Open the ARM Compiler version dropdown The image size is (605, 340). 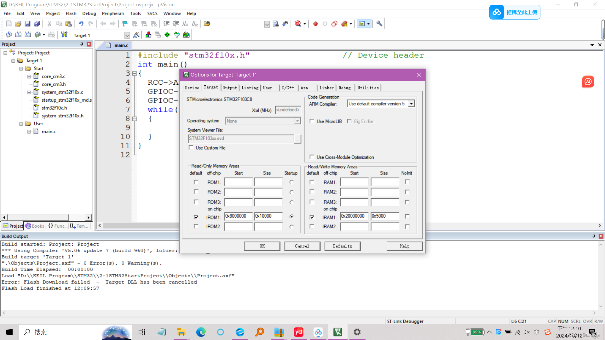point(411,104)
